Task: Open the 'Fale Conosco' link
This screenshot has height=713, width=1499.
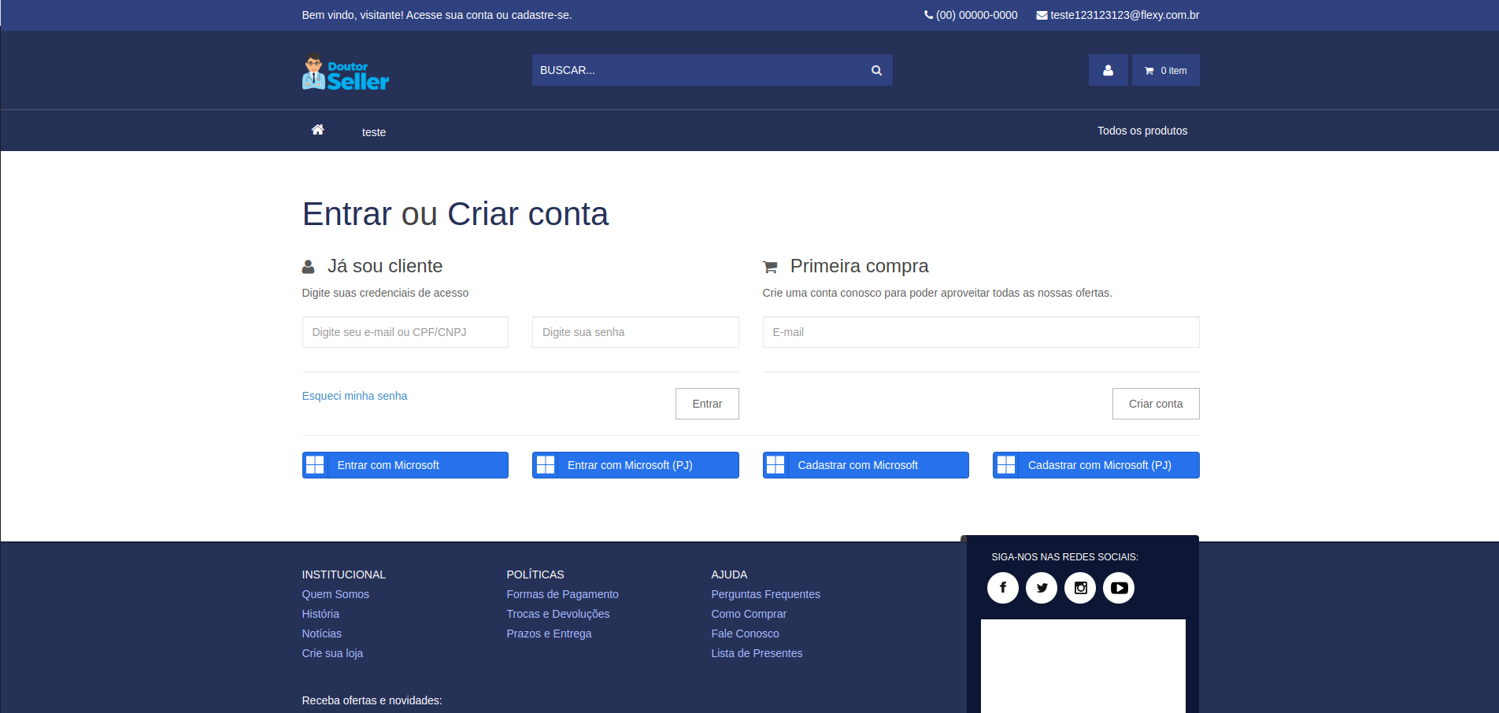Action: 746,634
